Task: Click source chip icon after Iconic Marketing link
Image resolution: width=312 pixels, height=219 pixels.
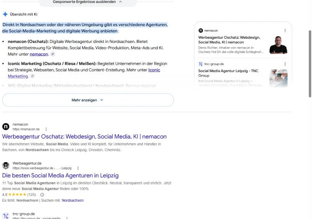Action: (32, 76)
